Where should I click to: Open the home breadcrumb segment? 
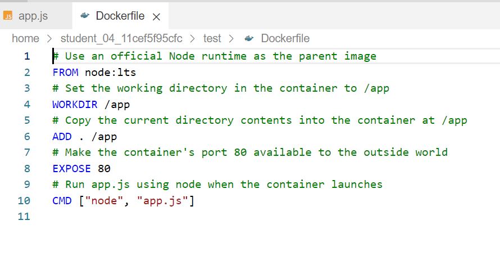pyautogui.click(x=25, y=39)
